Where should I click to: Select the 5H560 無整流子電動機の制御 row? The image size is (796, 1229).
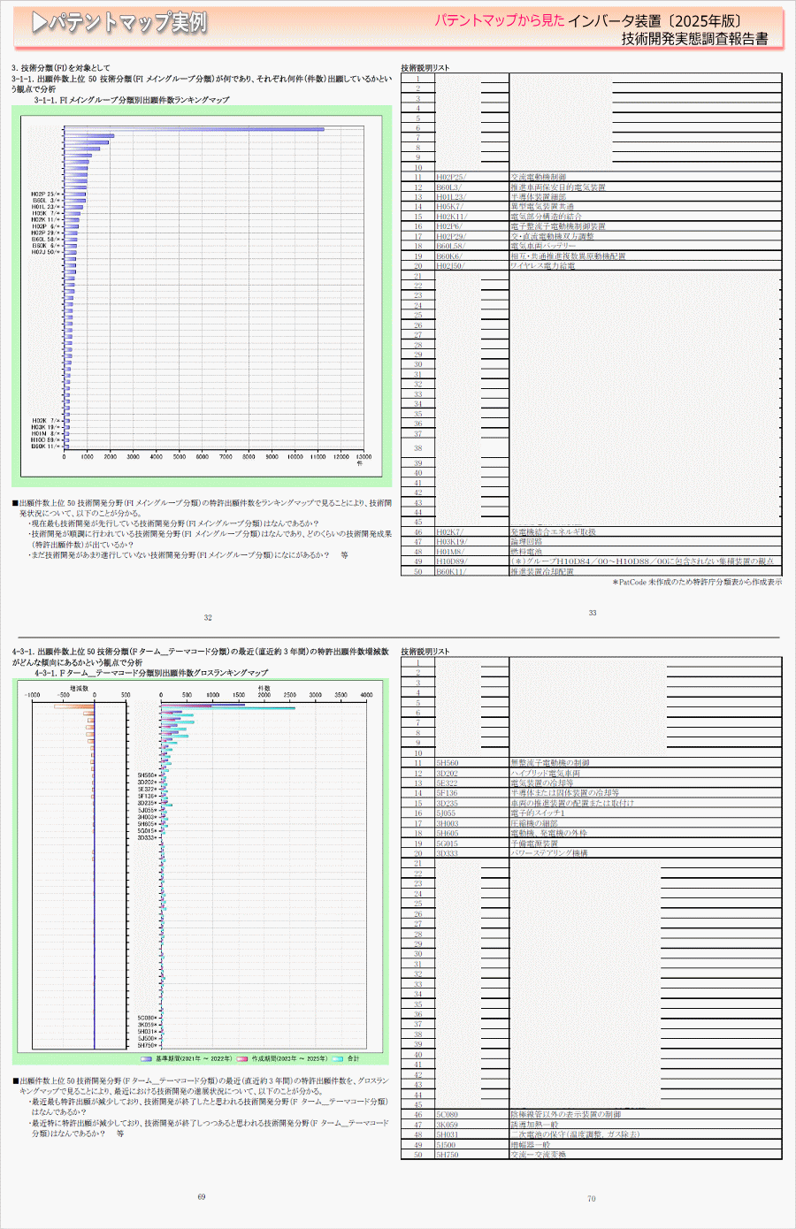pyautogui.click(x=549, y=762)
